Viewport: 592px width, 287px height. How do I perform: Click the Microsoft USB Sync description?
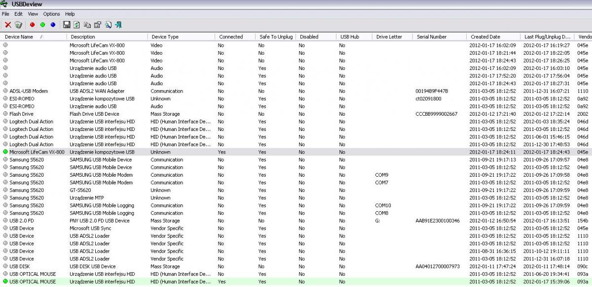90,228
